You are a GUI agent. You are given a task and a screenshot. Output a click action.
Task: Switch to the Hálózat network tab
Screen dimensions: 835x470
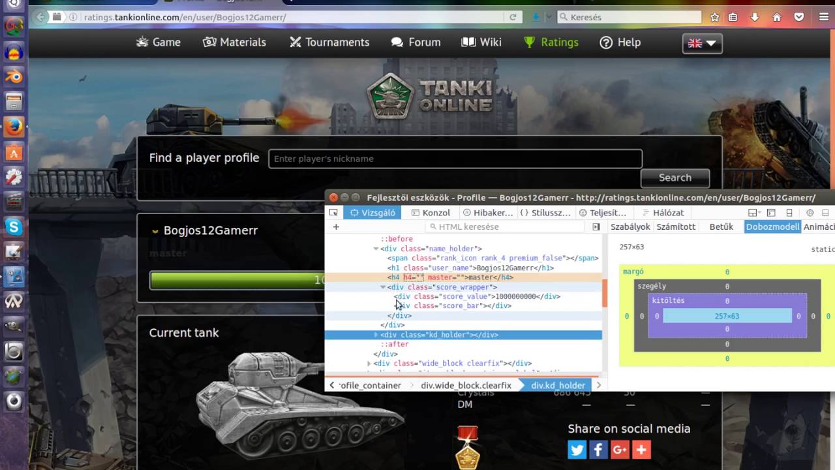(663, 213)
